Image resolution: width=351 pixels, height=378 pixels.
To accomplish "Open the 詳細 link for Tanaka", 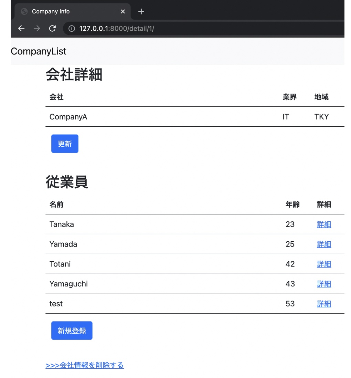I will [x=324, y=224].
